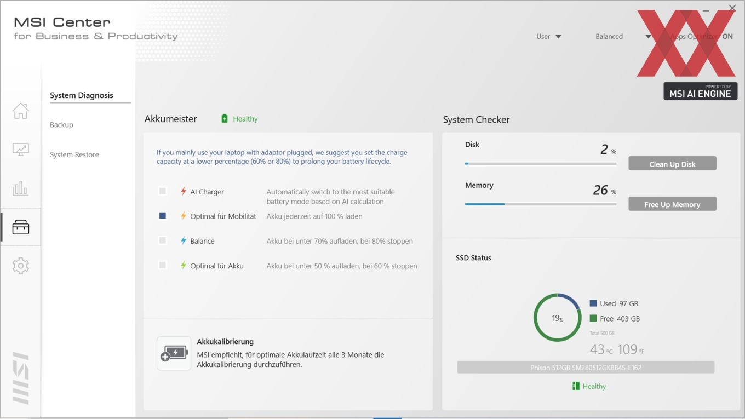The image size is (745, 419).
Task: Open the Home icon in the sidebar
Action: pyautogui.click(x=21, y=111)
